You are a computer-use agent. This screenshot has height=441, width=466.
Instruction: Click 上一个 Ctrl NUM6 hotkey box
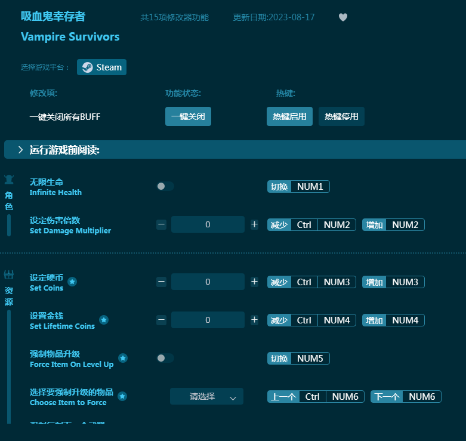pyautogui.click(x=316, y=397)
